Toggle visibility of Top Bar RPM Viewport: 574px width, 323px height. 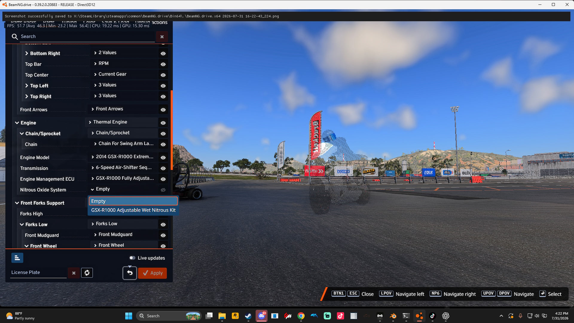click(x=163, y=64)
